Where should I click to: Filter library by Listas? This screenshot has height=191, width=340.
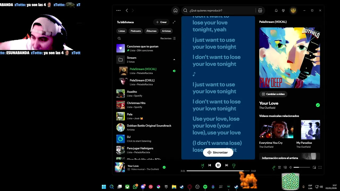(122, 31)
